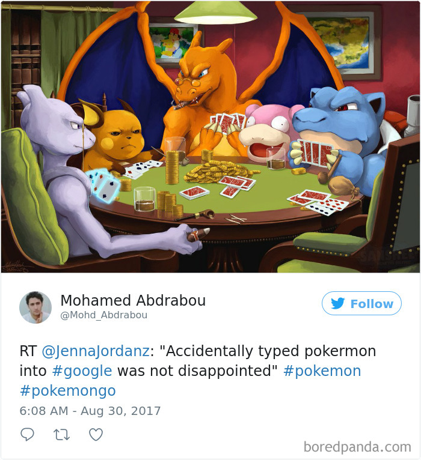
Task: Click the Follow button text
Action: 372,304
